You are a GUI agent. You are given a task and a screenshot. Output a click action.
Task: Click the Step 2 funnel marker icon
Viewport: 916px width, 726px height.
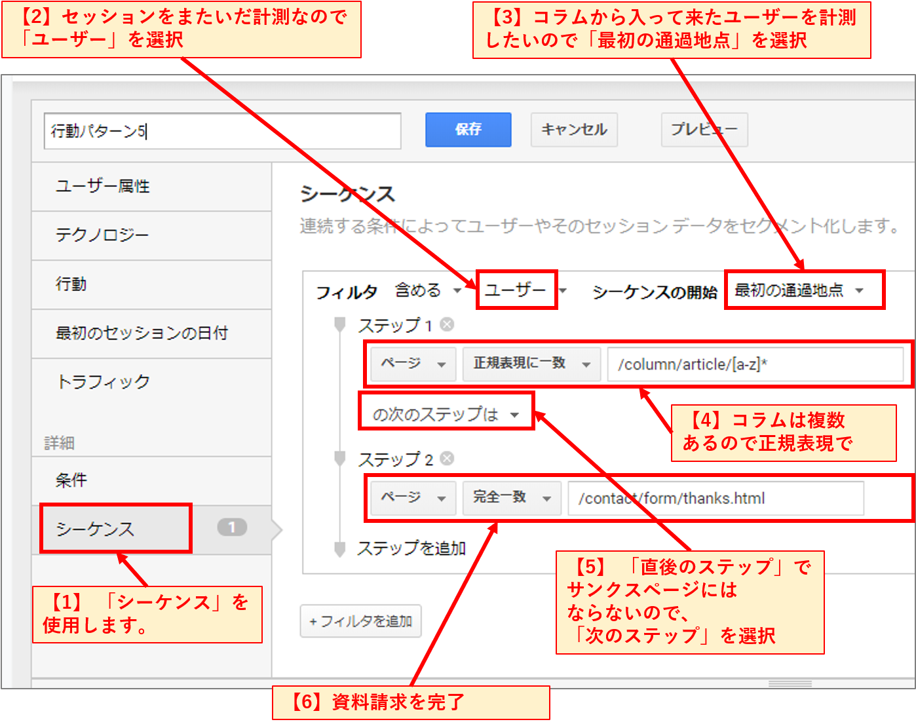(x=339, y=459)
